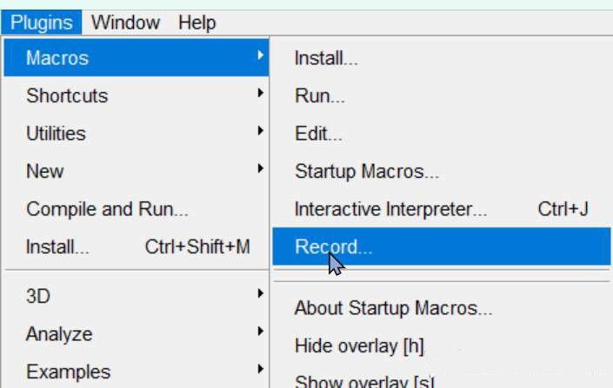Expand the Examples submenu
The height and width of the screenshot is (388, 613).
tap(136, 372)
